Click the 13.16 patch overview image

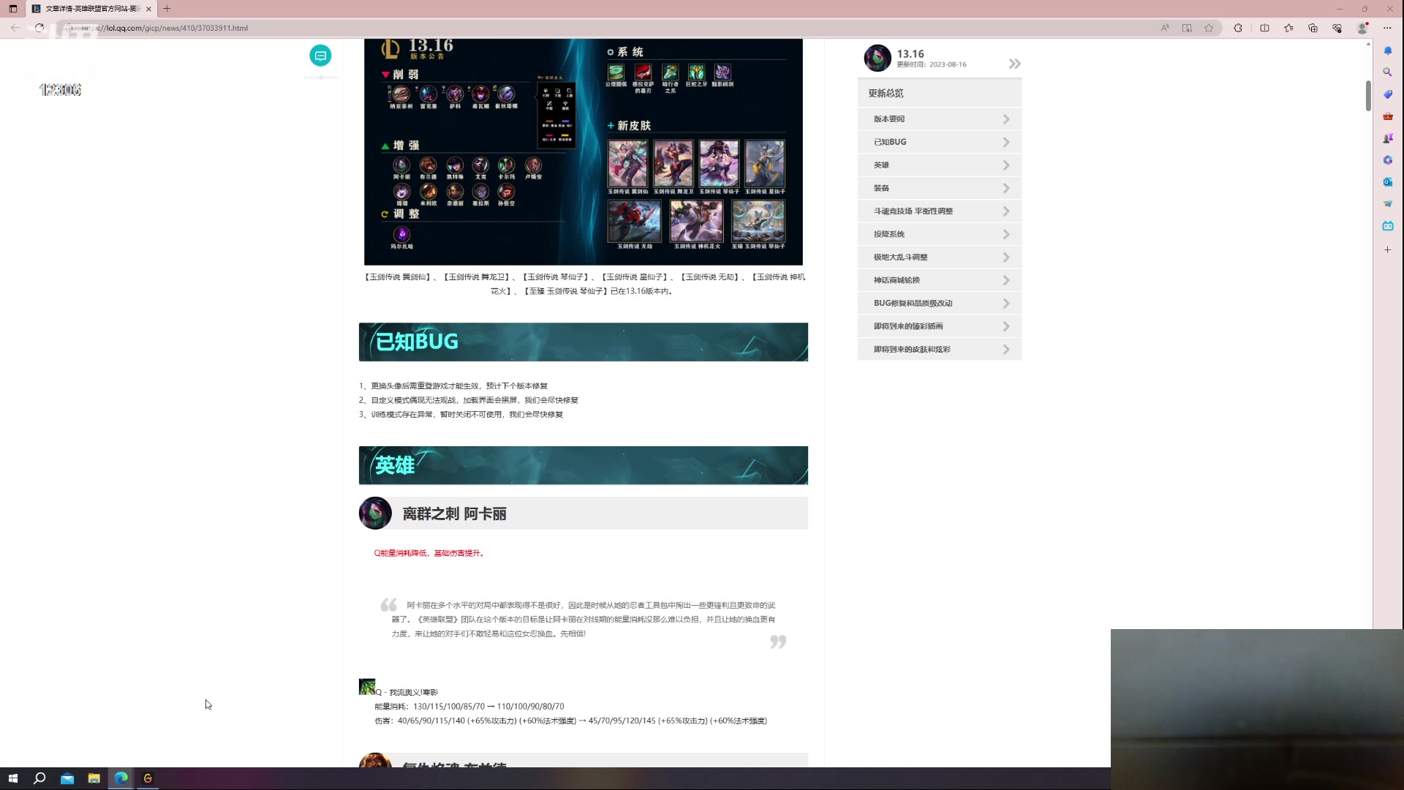(584, 152)
